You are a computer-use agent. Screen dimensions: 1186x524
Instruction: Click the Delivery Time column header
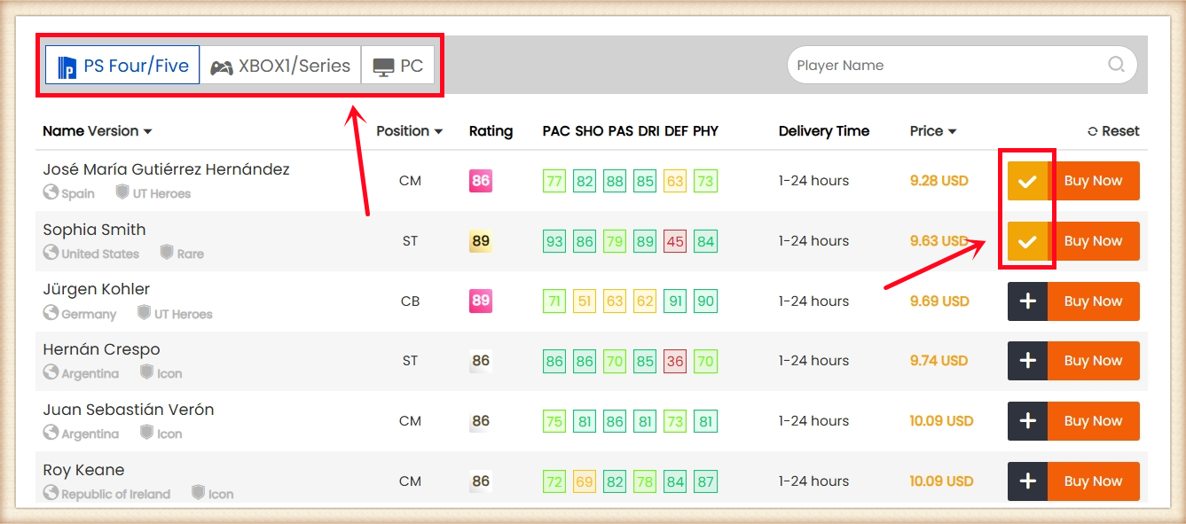(x=824, y=131)
